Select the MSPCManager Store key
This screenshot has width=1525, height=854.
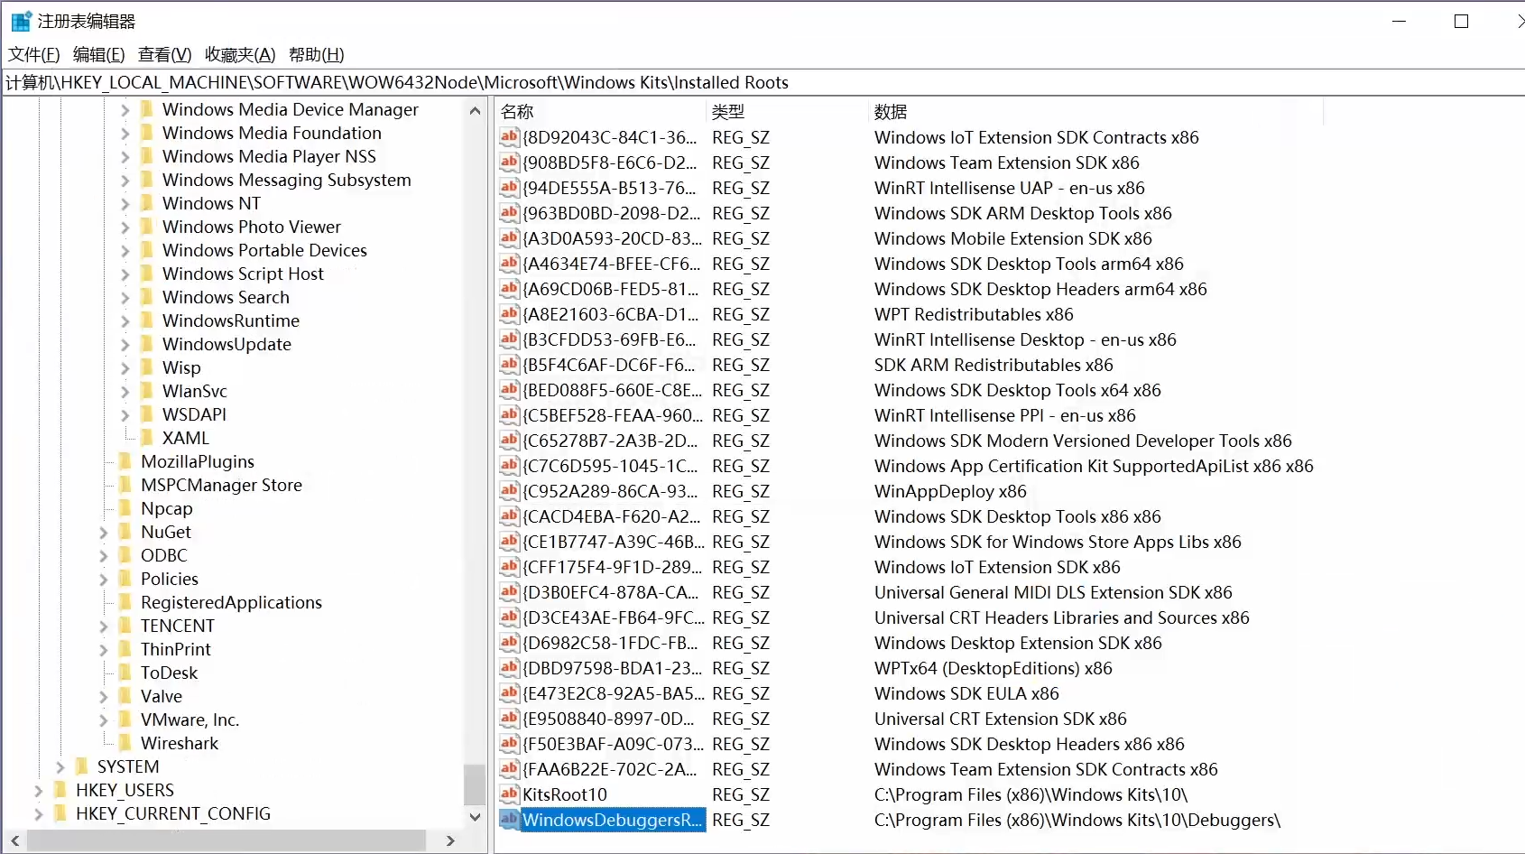click(x=221, y=486)
